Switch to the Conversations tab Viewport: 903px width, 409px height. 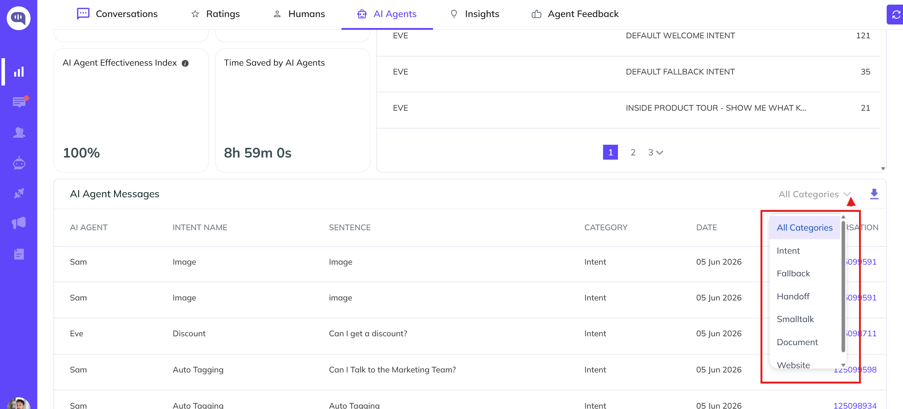[117, 14]
